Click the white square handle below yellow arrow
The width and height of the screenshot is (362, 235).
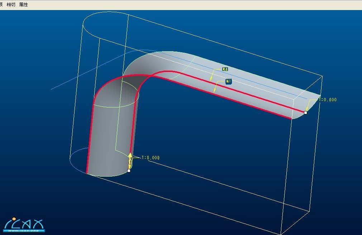(129, 171)
